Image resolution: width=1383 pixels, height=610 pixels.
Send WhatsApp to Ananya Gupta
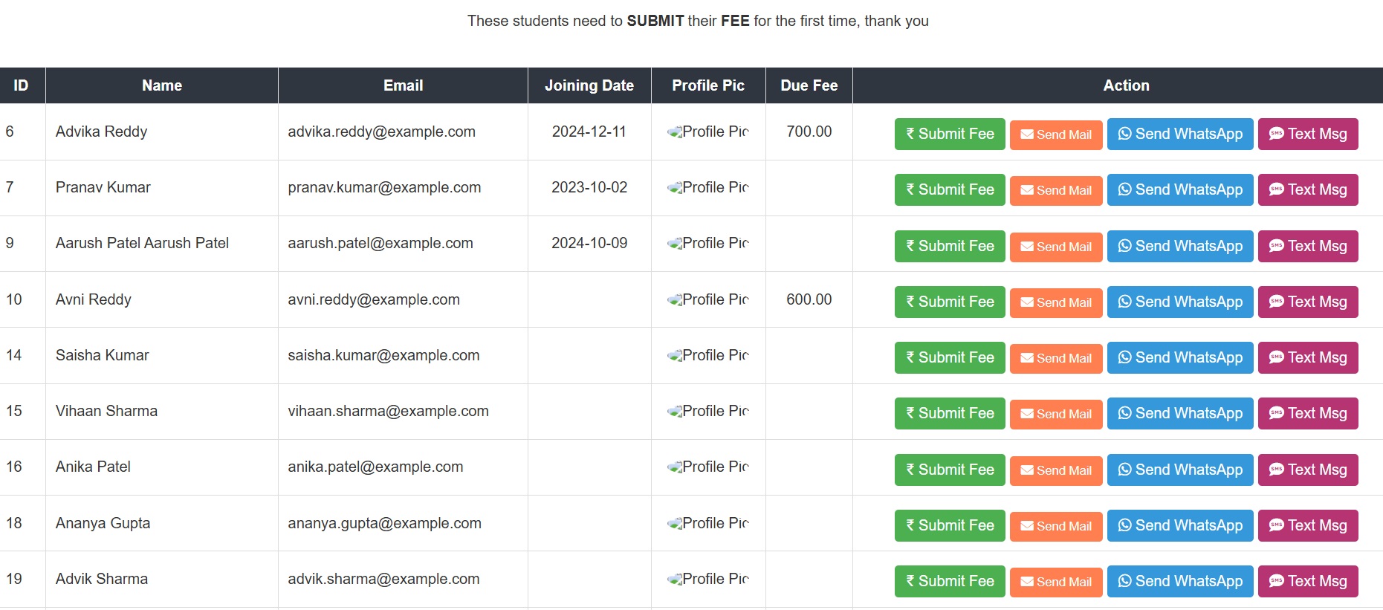[1180, 525]
